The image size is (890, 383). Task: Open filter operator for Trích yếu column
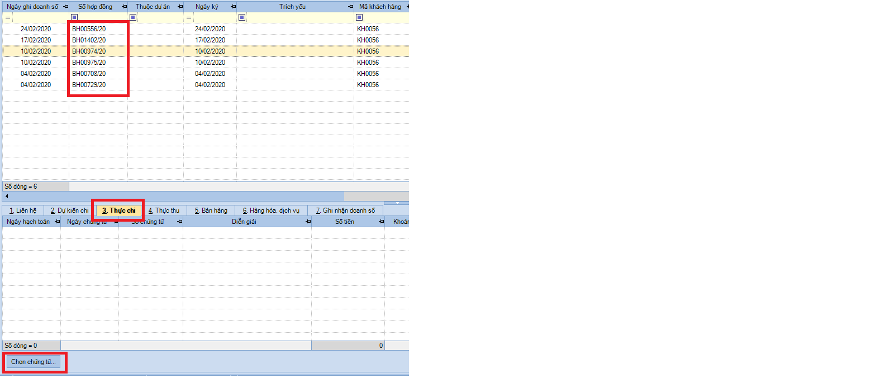coord(242,17)
